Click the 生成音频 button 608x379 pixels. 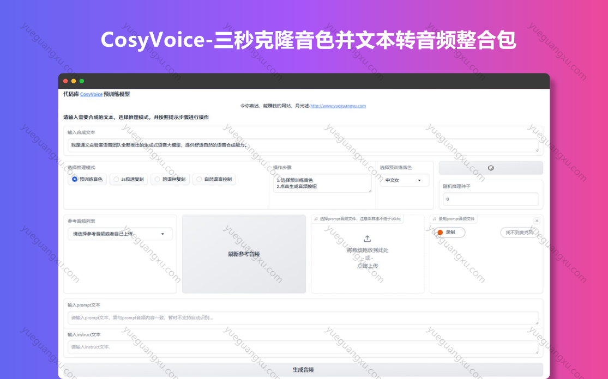point(303,370)
